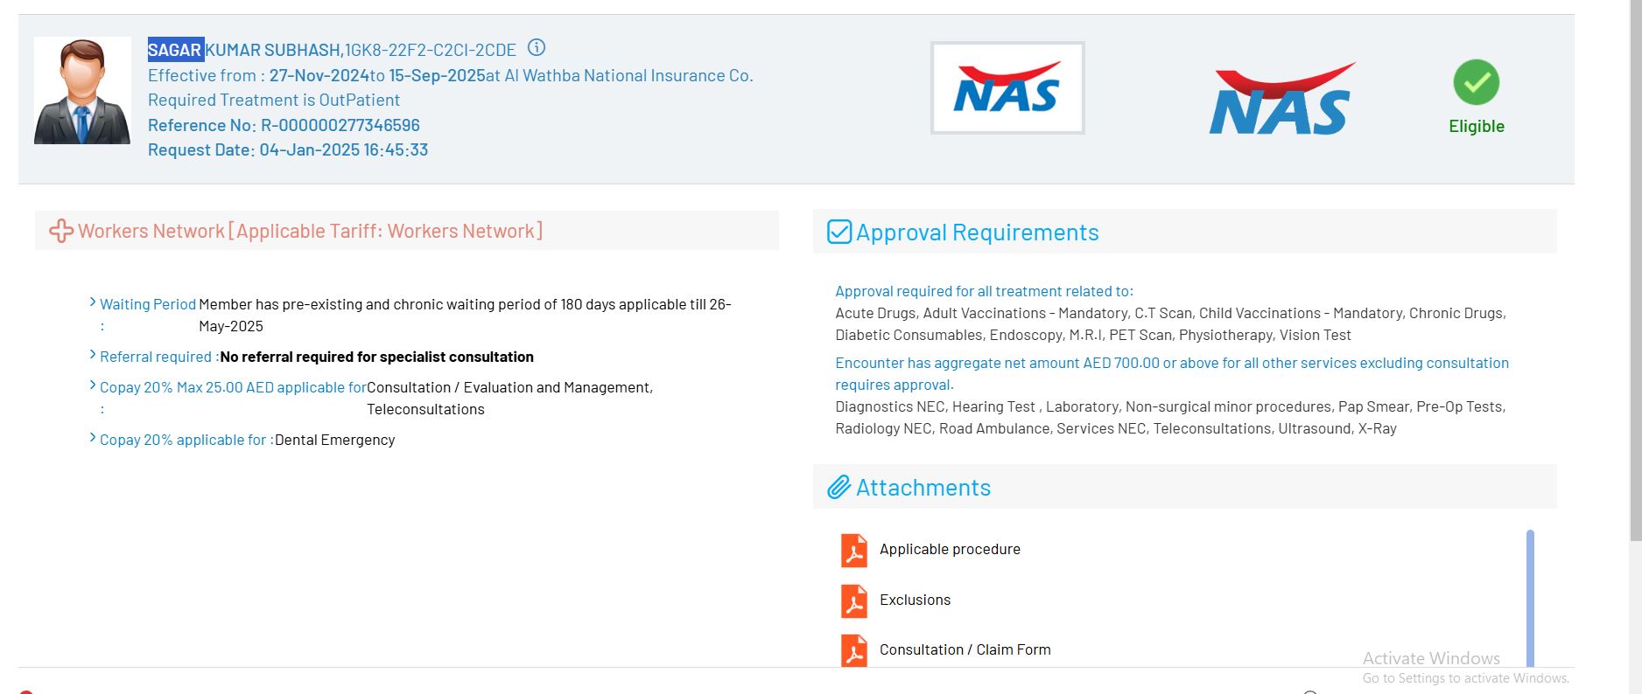
Task: Open the Consultation / Claim Form PDF icon
Action: coord(854,650)
